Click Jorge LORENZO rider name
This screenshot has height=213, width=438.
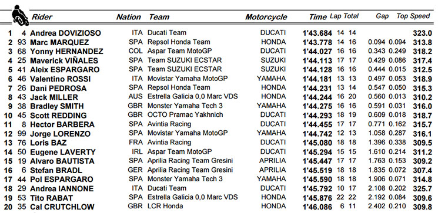point(60,134)
